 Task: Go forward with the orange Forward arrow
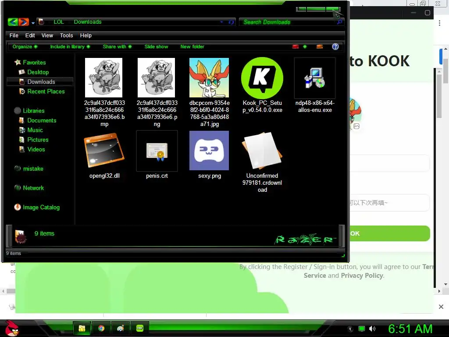coord(24,22)
